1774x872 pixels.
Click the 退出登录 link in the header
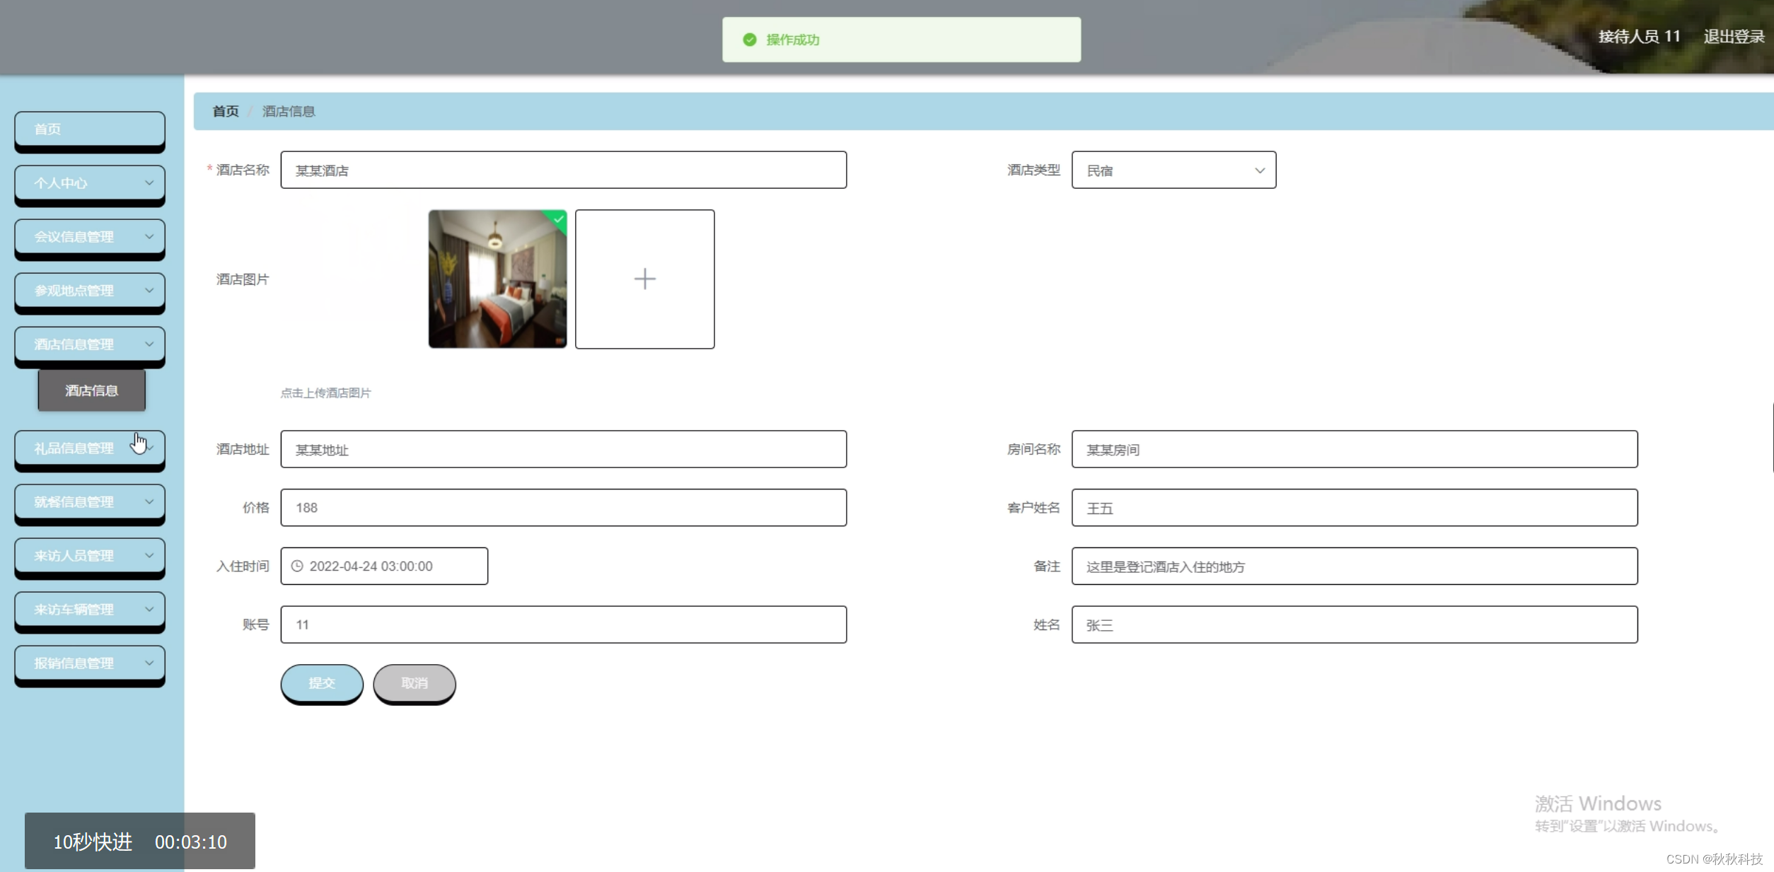coord(1734,36)
